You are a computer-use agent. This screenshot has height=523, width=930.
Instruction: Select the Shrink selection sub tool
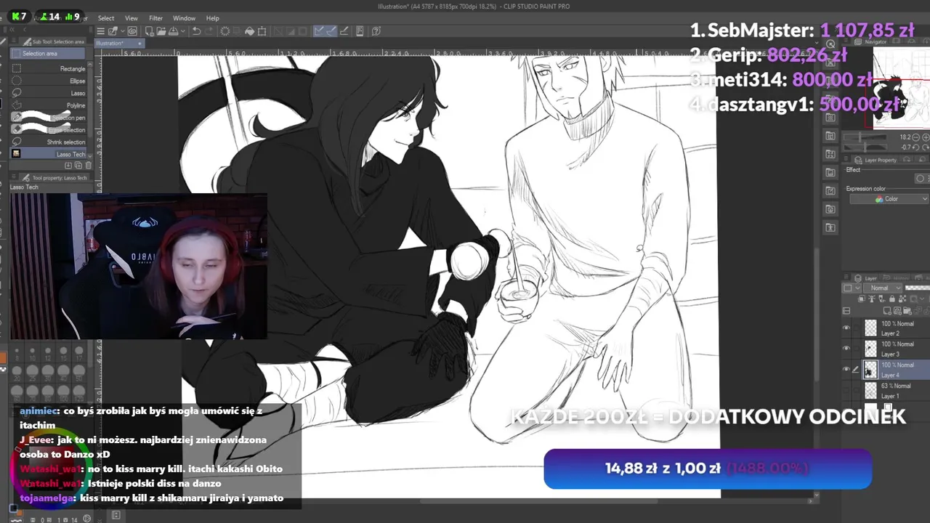point(49,142)
